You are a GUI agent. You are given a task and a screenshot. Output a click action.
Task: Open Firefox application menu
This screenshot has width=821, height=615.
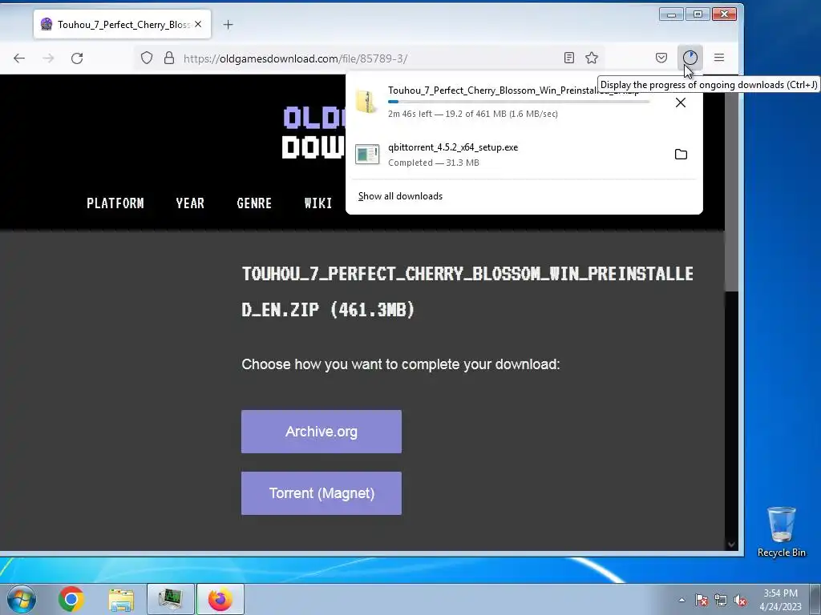[x=719, y=58]
